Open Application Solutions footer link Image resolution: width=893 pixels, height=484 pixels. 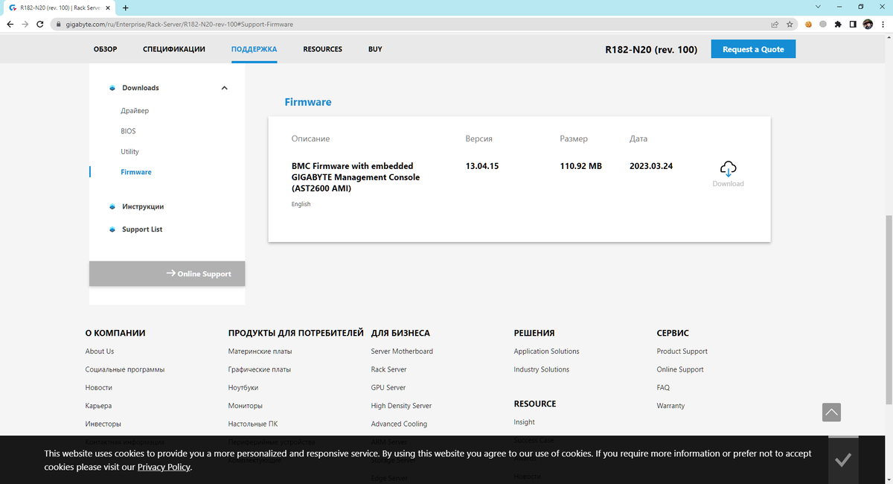coord(546,351)
